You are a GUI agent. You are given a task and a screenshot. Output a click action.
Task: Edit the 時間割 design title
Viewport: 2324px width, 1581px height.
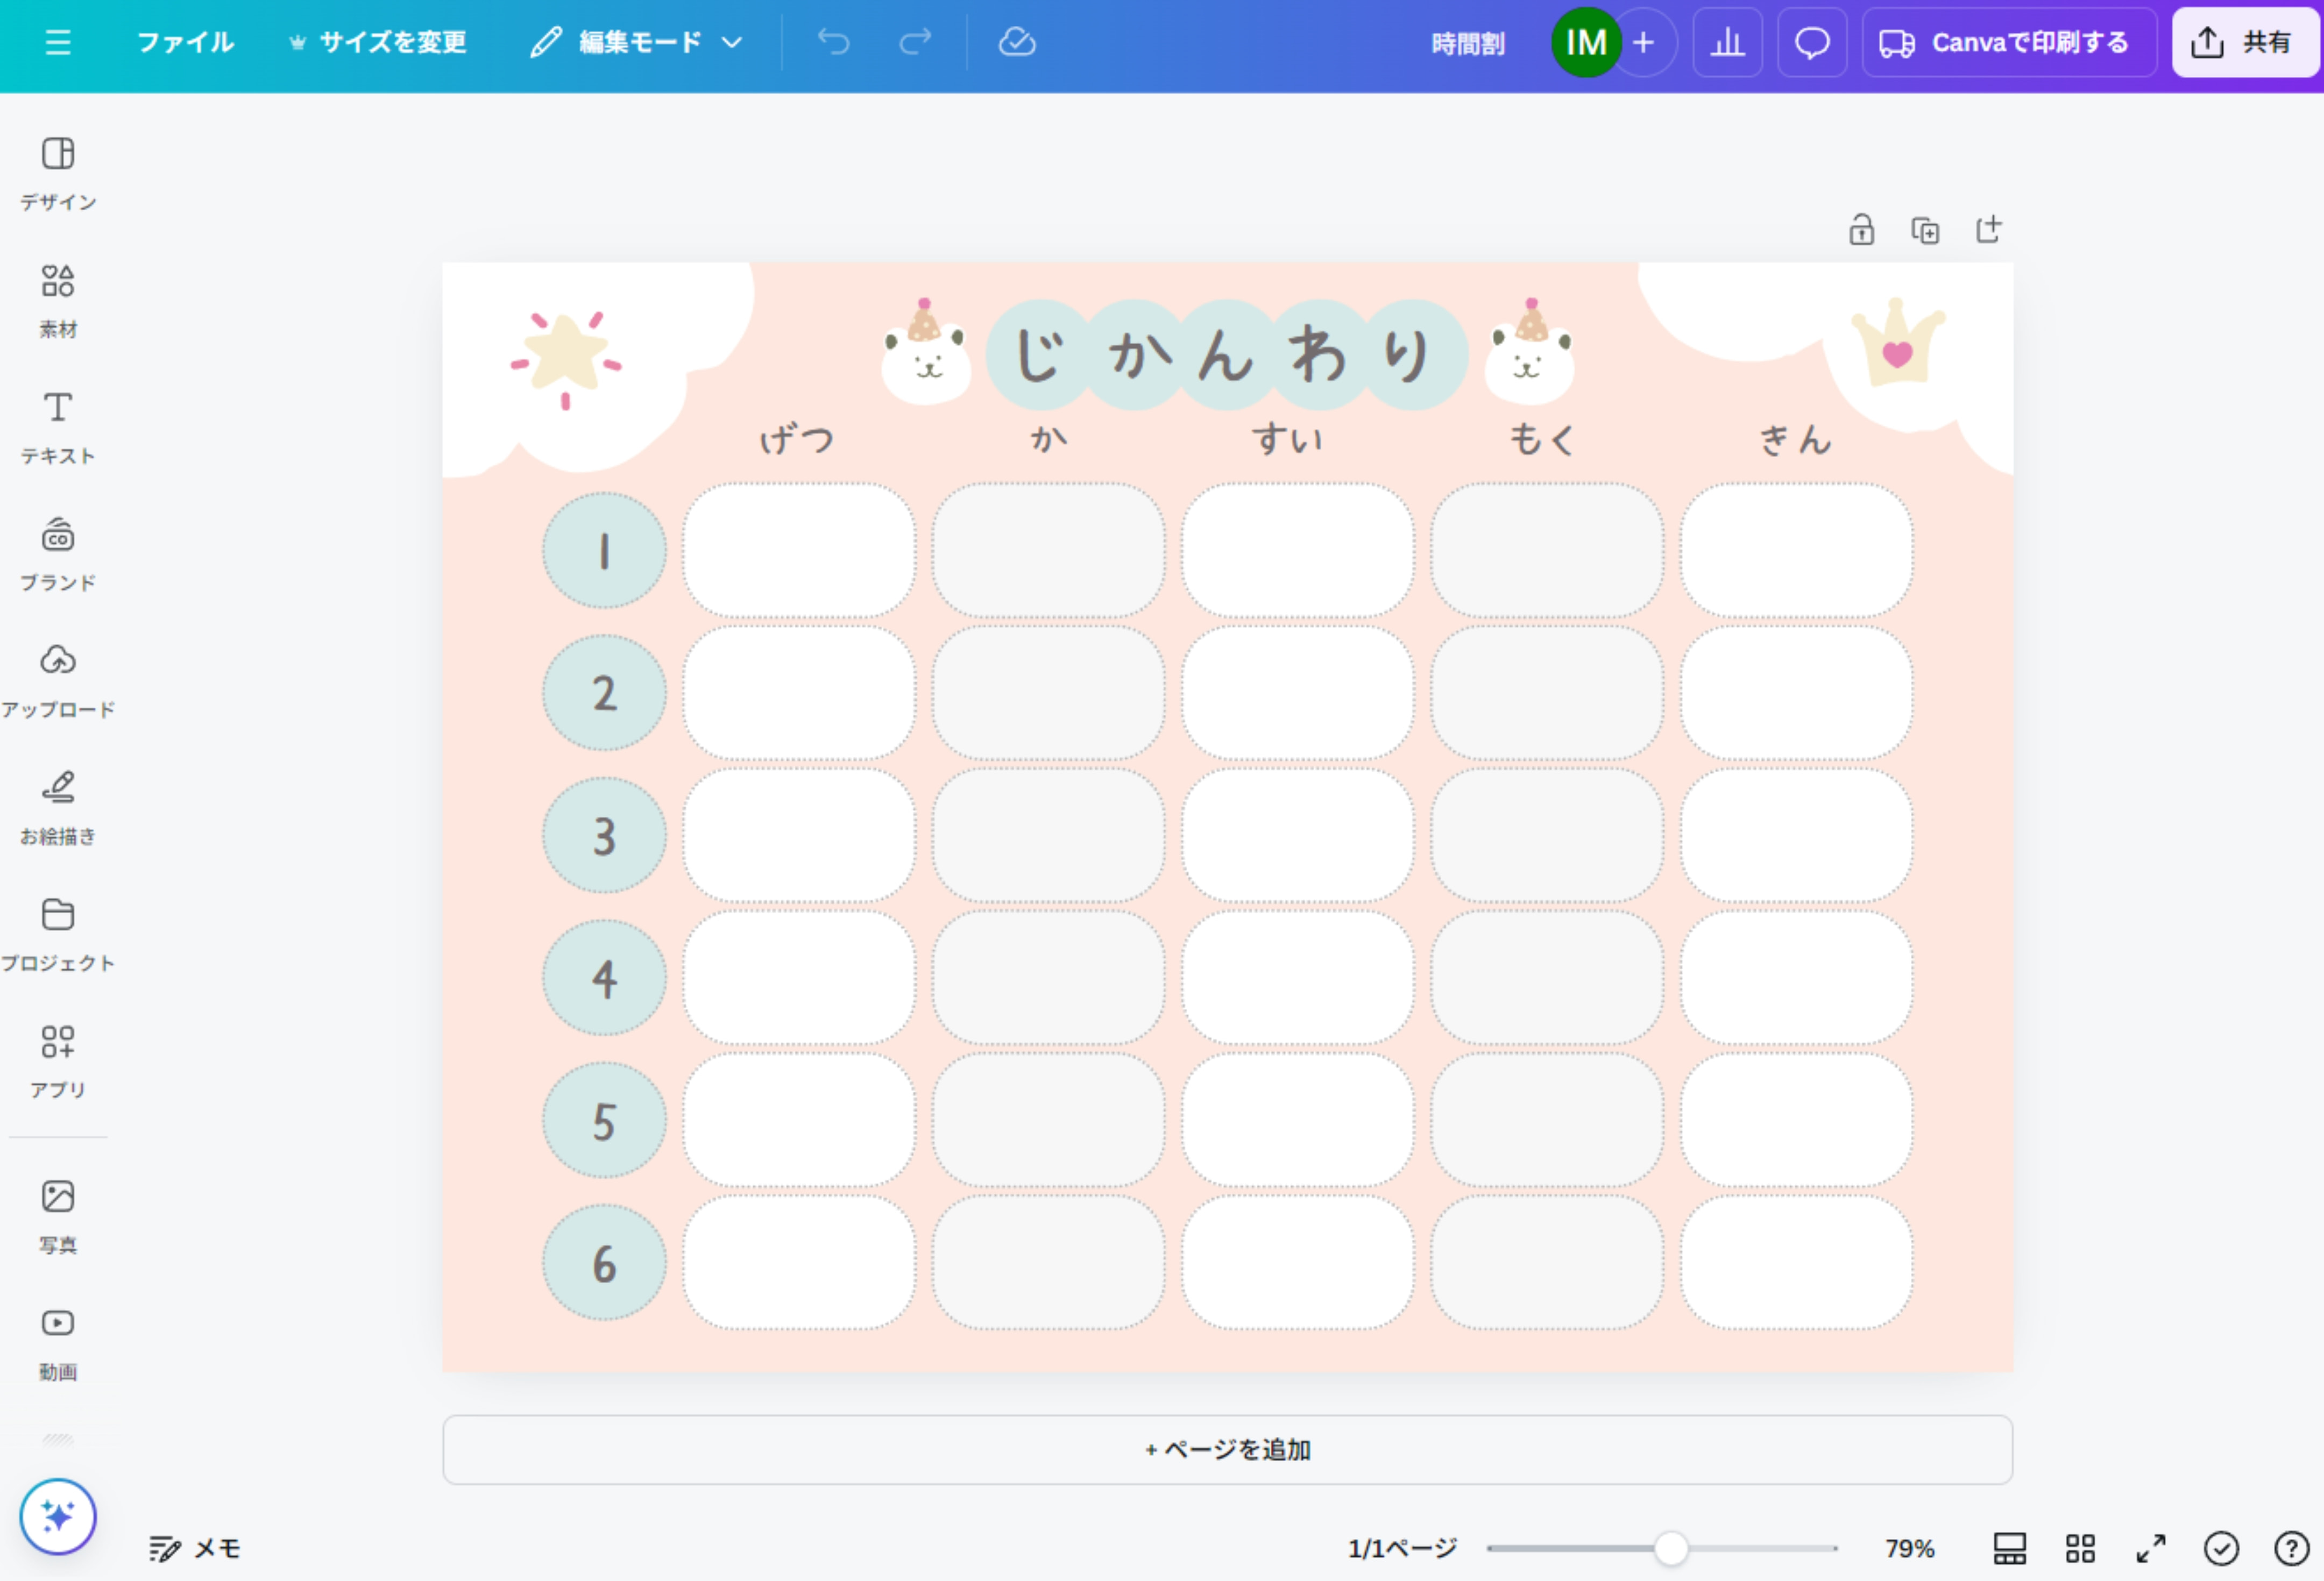1467,43
